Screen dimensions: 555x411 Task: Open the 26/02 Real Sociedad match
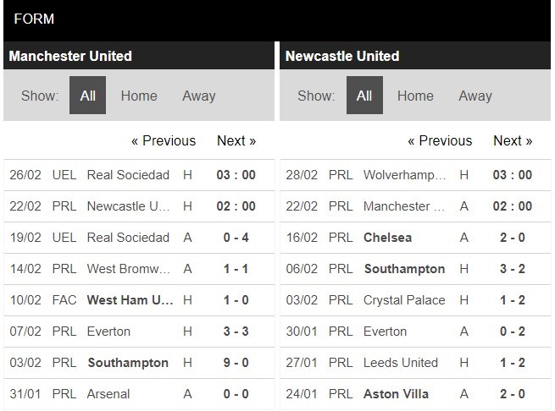pos(128,175)
